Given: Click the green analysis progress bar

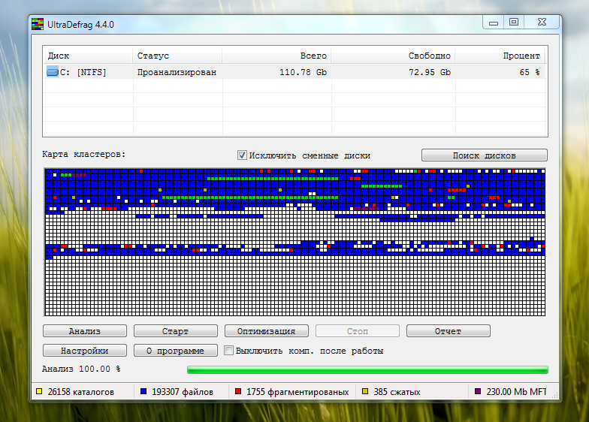Looking at the screenshot, I should coord(367,369).
